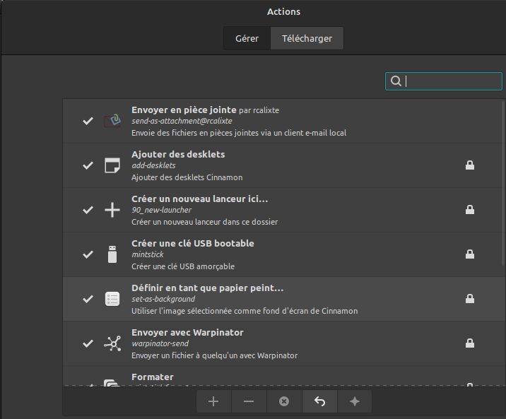
Task: Click the mail attachment icon
Action: tap(112, 121)
